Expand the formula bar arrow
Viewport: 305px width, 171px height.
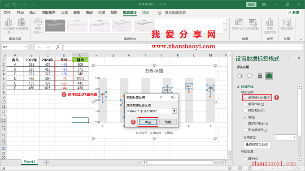coord(301,47)
